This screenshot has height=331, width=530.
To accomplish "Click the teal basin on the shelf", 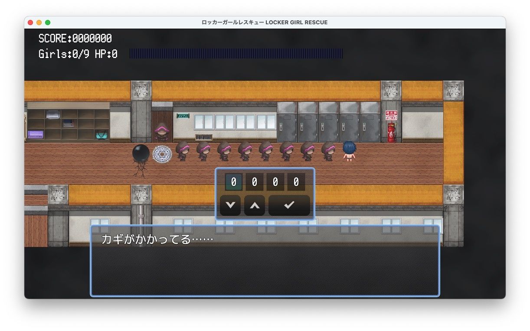I will [101, 136].
